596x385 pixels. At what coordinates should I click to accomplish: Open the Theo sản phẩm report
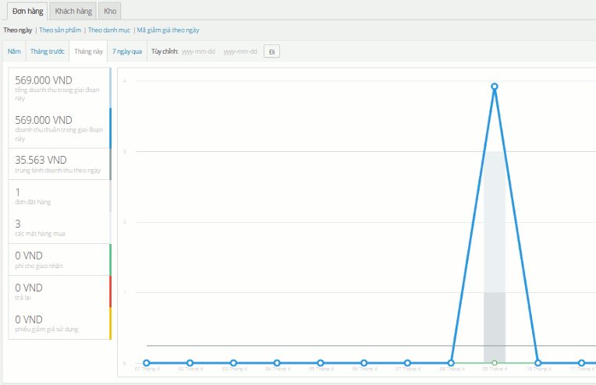[x=60, y=30]
